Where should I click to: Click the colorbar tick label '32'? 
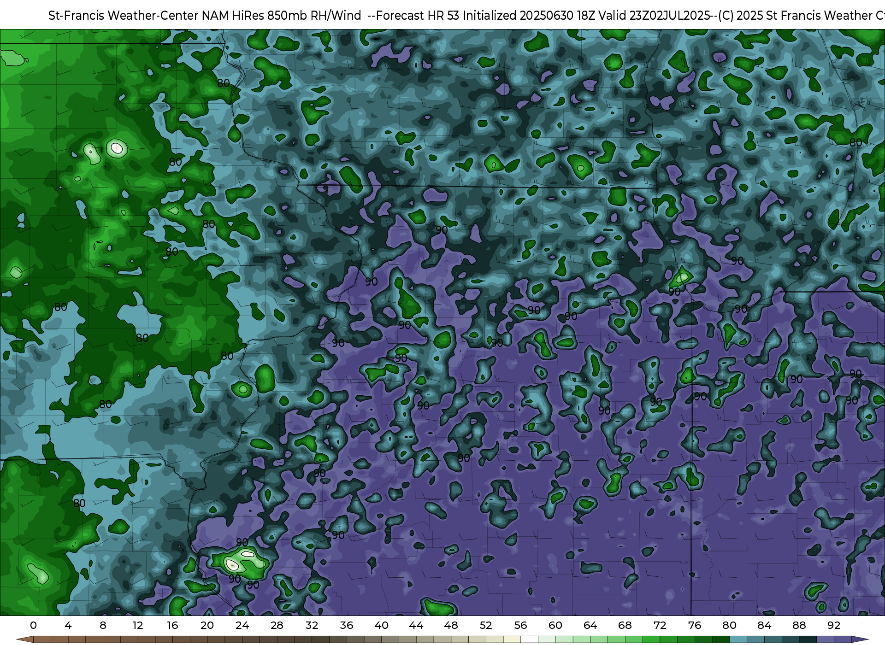312,625
